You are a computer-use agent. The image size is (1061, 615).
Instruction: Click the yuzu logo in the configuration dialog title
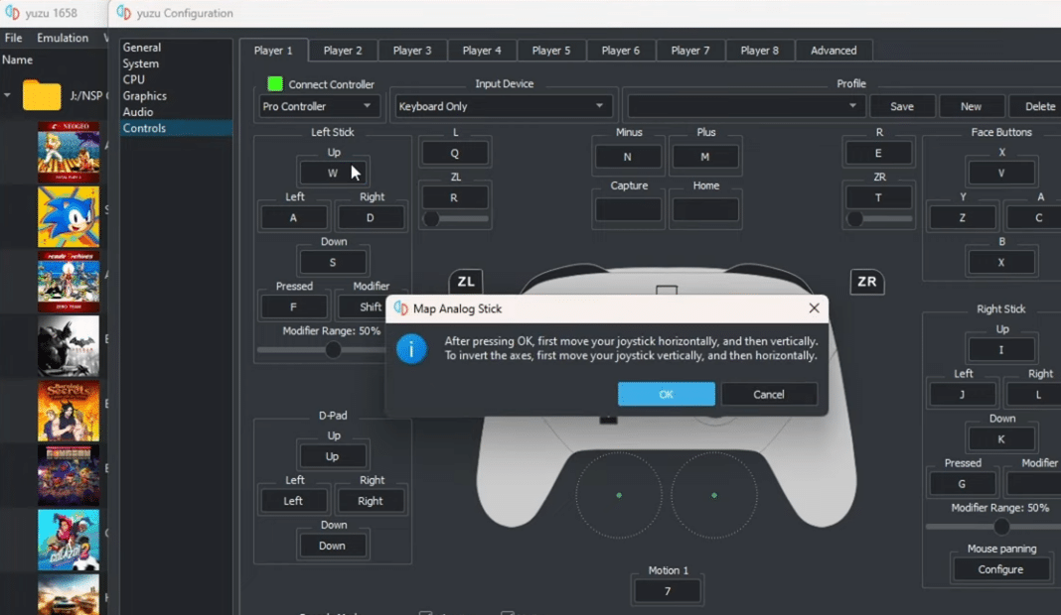tap(123, 13)
